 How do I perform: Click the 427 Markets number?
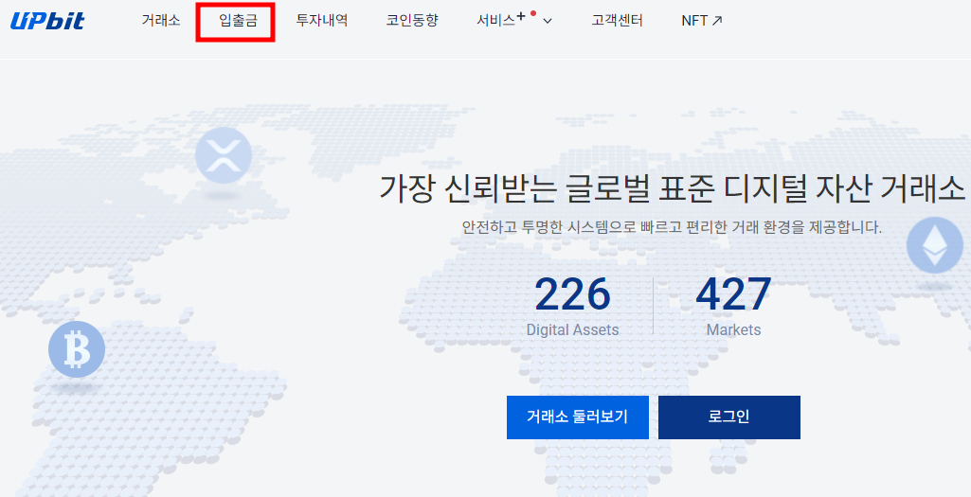(x=733, y=294)
